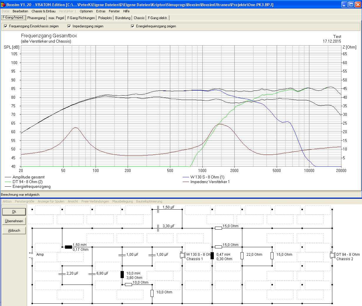The height and width of the screenshot is (306, 362).
Task: Select the 0,47 mH inductor symbol
Action: [x=212, y=255]
